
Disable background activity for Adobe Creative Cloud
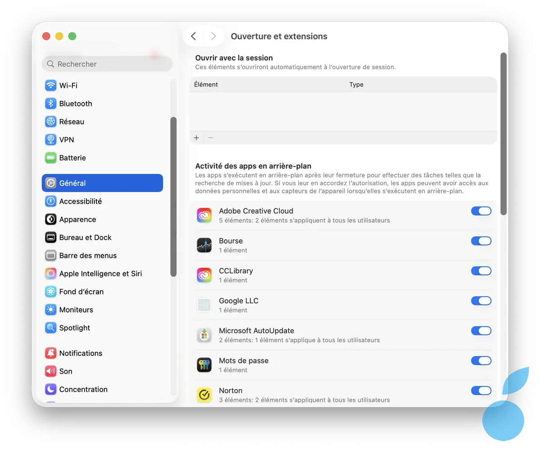(481, 211)
